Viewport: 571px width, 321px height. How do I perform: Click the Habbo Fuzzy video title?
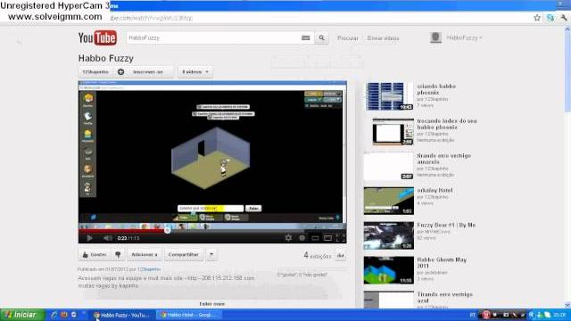106,58
